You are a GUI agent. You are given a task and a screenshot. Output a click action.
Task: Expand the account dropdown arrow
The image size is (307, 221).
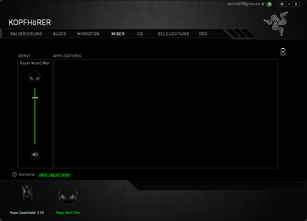tap(263, 4)
